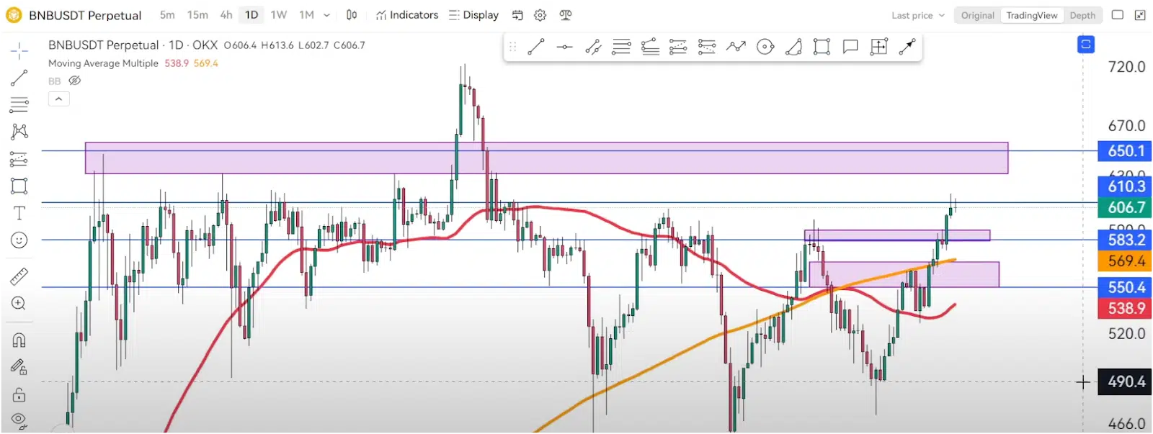Screen dimensions: 1153x434
Task: Expand more timeframes dropdown arrow
Action: point(327,15)
